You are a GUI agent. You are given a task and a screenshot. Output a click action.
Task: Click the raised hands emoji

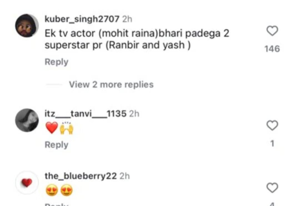(x=66, y=128)
